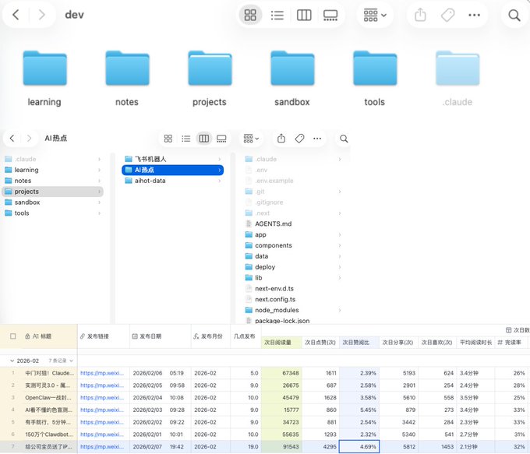This screenshot has height=454, width=530.
Task: Open More actions menu in AI热点 window
Action: click(317, 139)
